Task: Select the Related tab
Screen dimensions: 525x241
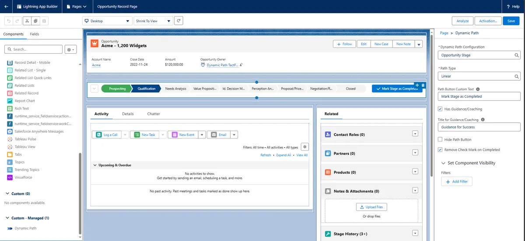Action: (x=331, y=114)
